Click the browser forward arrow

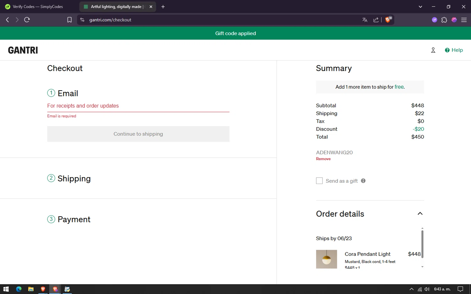[x=17, y=20]
